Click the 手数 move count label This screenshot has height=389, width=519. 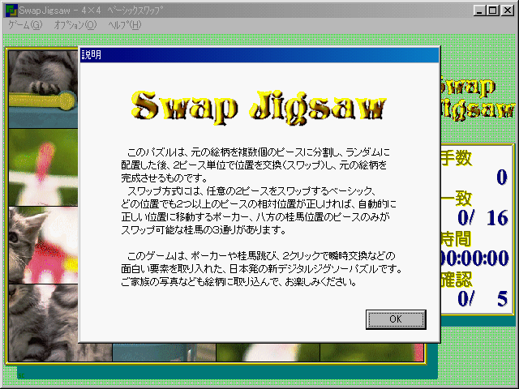456,157
